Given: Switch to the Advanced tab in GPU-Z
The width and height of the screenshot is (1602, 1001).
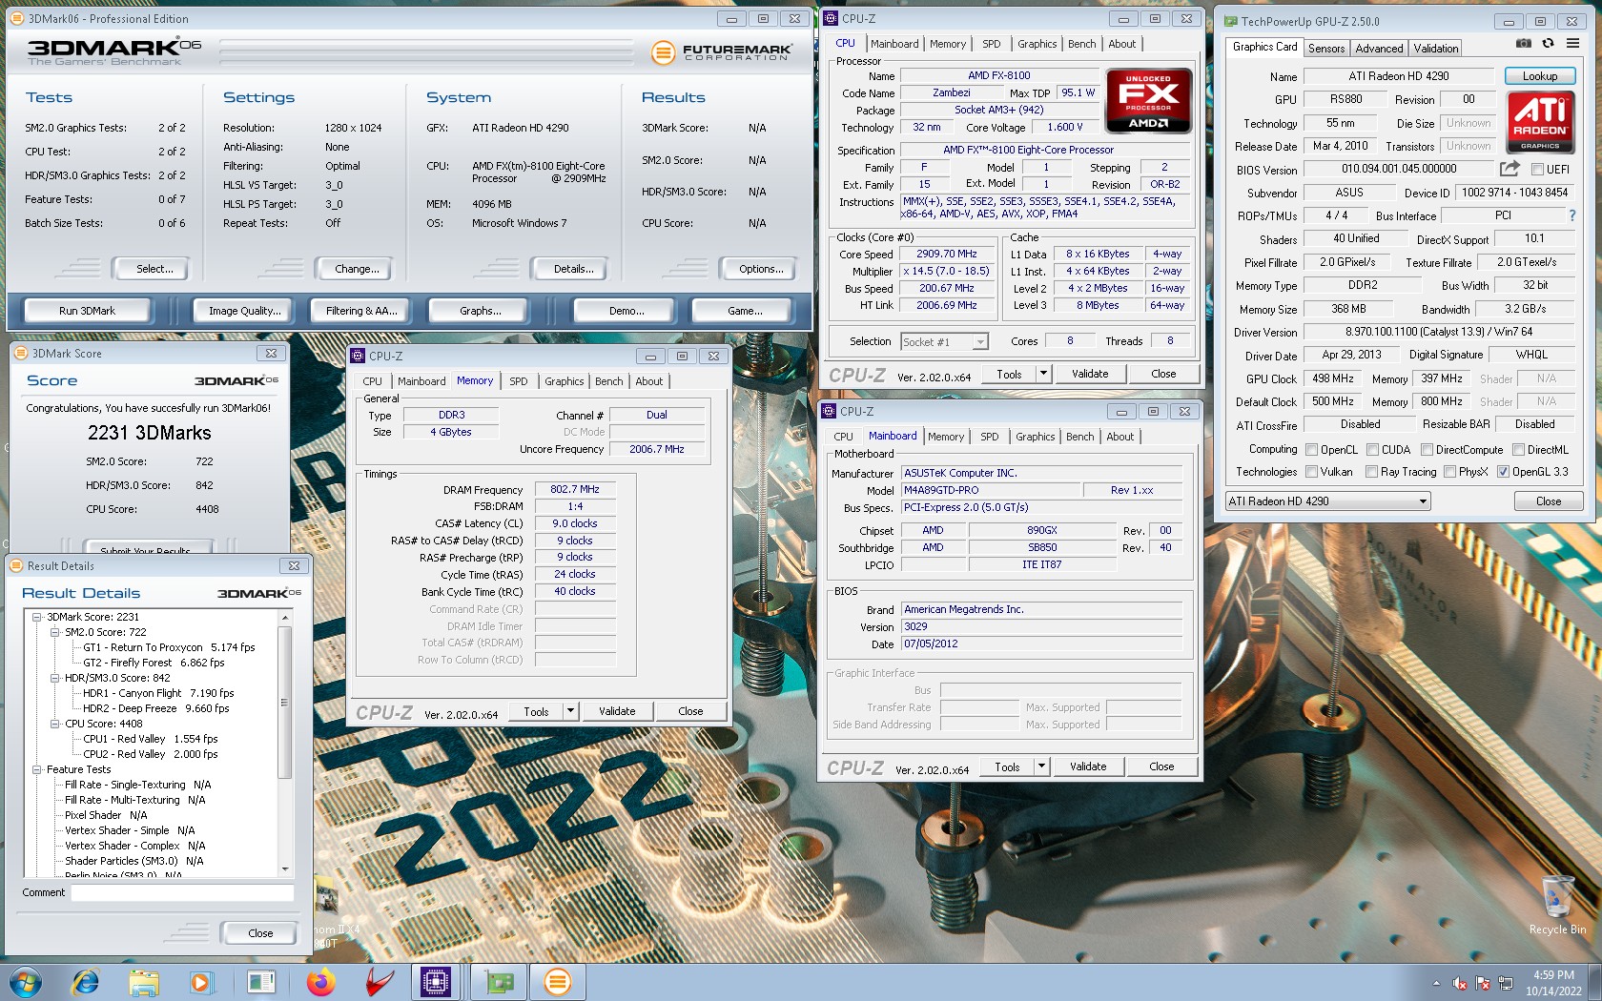Looking at the screenshot, I should (1379, 49).
